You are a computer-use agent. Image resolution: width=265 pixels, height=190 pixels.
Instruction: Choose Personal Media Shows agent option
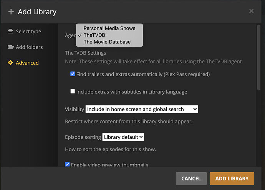[109, 28]
